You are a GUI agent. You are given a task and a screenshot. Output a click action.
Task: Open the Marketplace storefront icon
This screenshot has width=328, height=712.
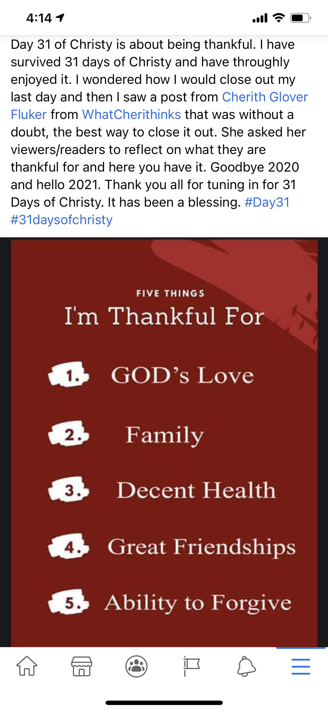[x=82, y=666]
